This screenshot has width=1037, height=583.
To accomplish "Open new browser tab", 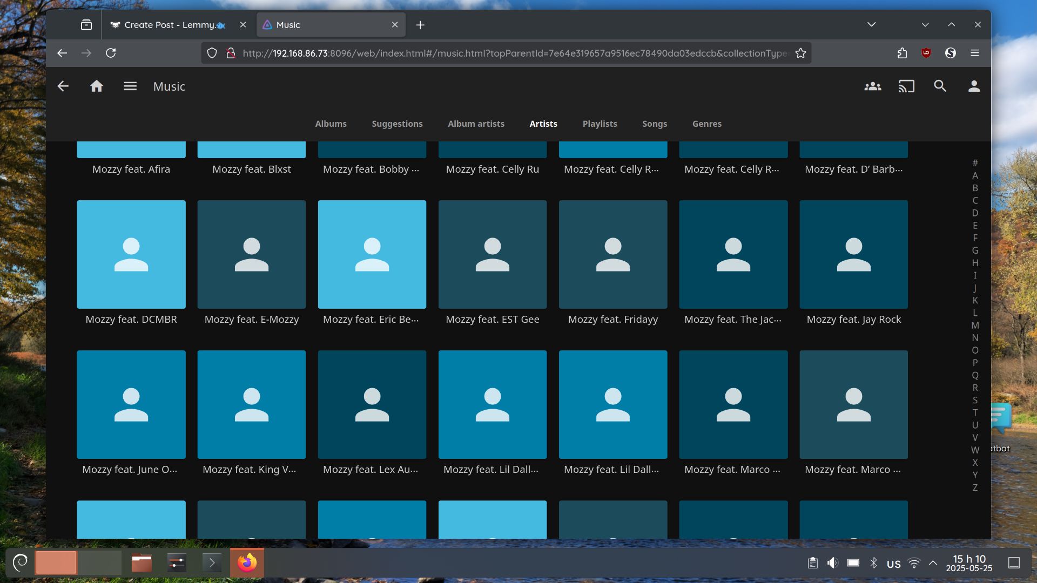I will click(x=420, y=25).
